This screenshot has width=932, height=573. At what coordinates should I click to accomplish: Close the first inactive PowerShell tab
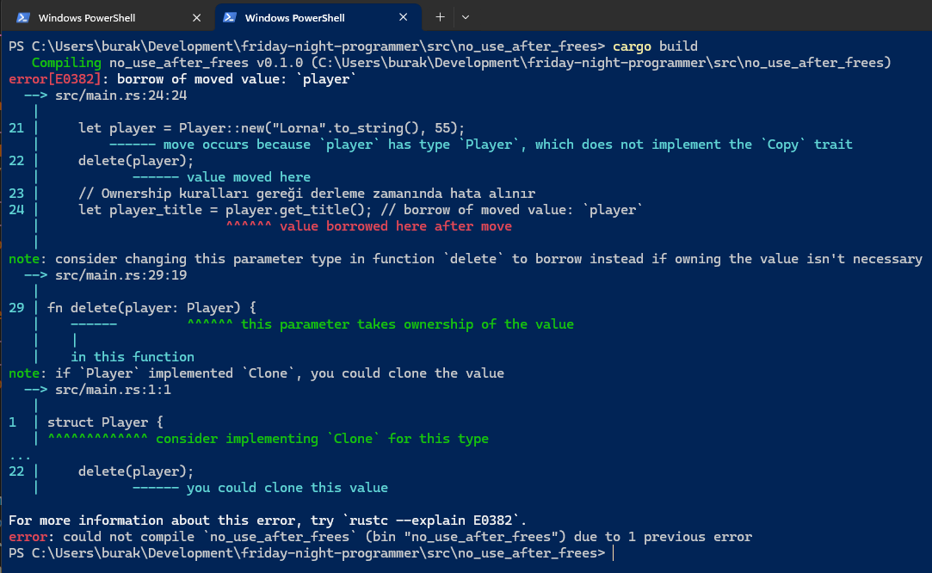[196, 17]
